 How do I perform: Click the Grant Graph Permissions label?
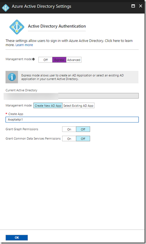(x=22, y=129)
